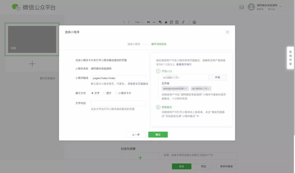Focus the 文字内容 text field
The width and height of the screenshot is (295, 173).
(118, 103)
